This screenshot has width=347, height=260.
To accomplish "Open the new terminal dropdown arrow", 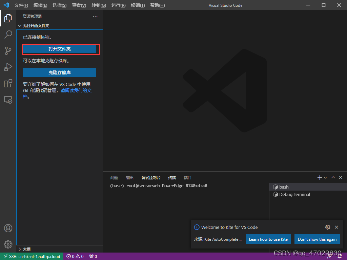I will pos(325,177).
